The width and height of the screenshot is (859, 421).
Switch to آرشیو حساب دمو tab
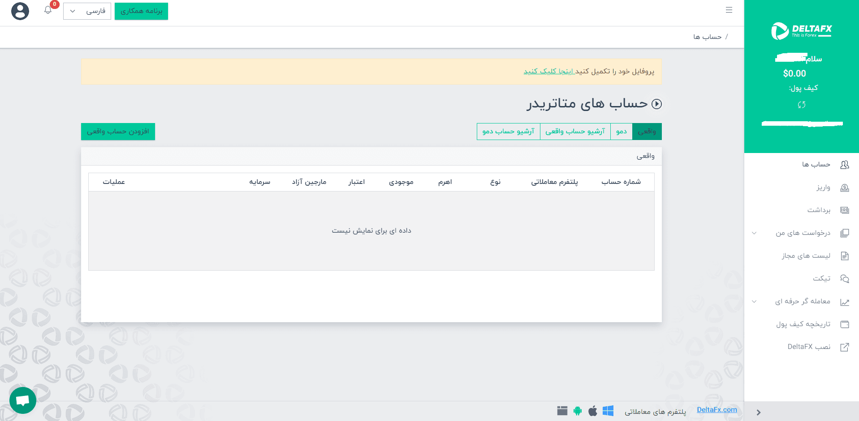tap(509, 132)
